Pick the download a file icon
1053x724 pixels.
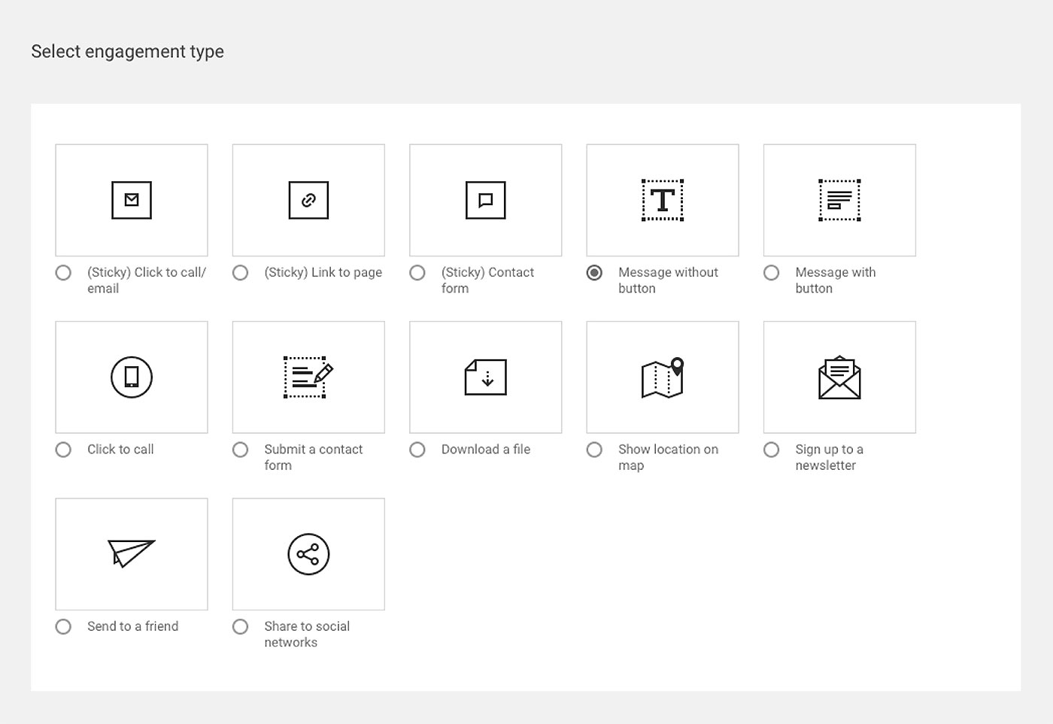pyautogui.click(x=485, y=377)
